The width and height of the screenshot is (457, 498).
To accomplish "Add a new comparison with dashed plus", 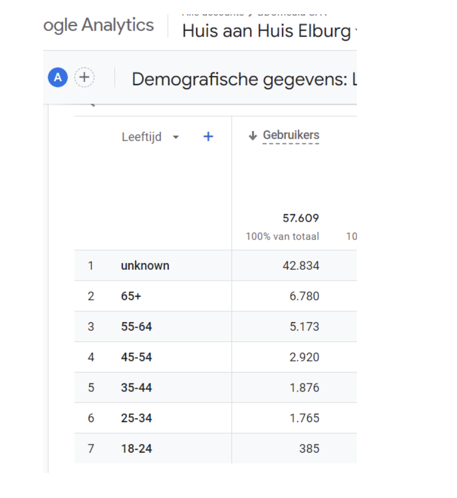I will pyautogui.click(x=84, y=77).
